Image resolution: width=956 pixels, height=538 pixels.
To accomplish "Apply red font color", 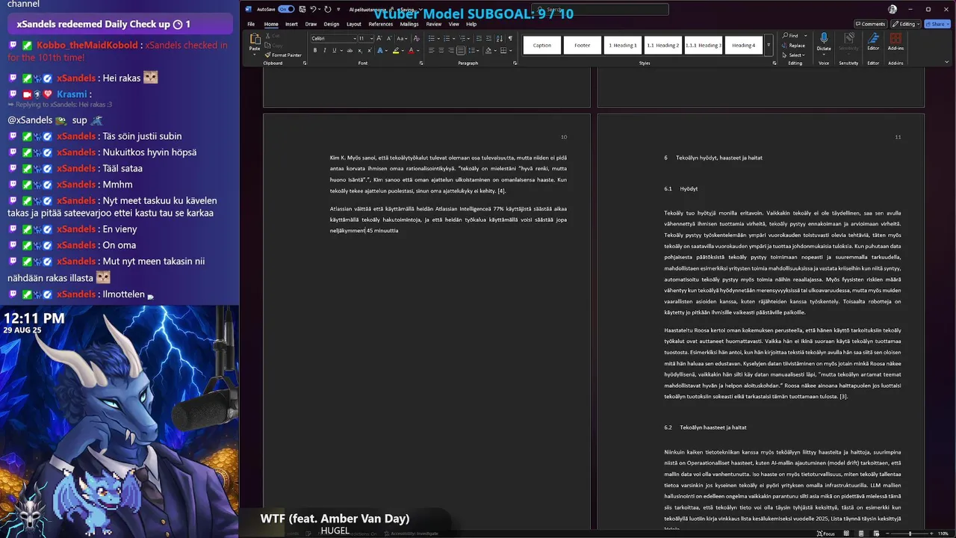I will pos(412,50).
